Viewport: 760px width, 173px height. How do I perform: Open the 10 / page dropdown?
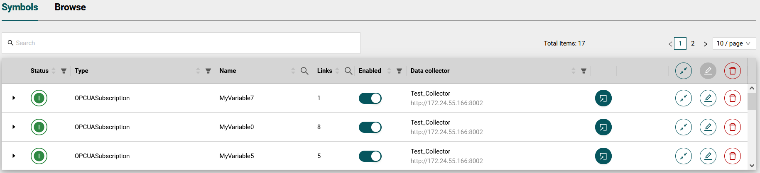point(734,43)
